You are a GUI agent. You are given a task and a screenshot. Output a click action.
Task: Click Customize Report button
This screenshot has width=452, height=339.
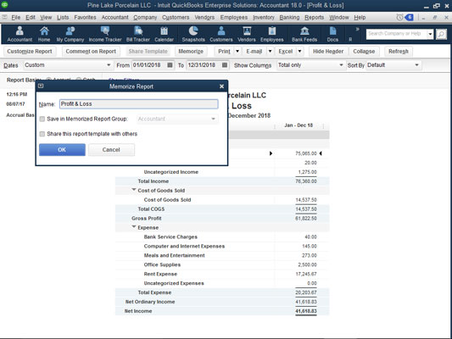pos(30,51)
